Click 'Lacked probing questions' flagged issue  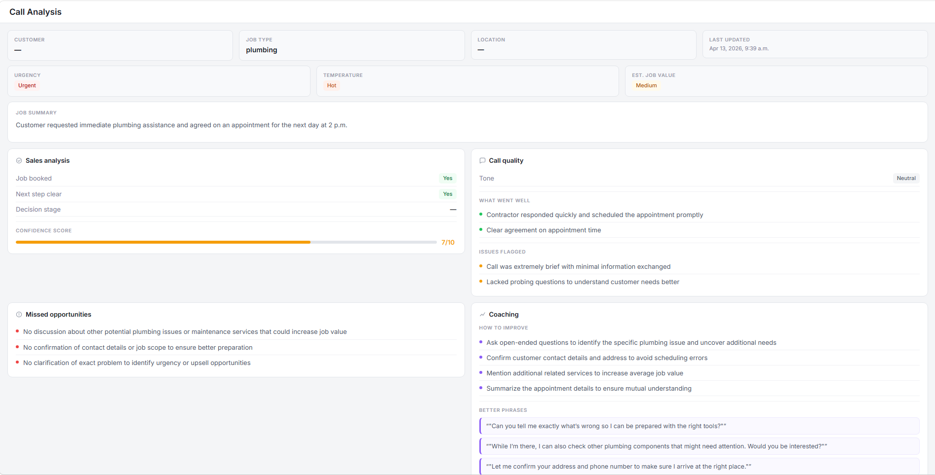pos(583,282)
